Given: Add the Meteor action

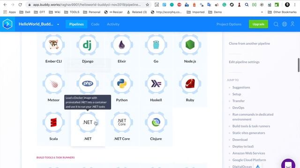Looking at the screenshot, I should click(x=53, y=84).
